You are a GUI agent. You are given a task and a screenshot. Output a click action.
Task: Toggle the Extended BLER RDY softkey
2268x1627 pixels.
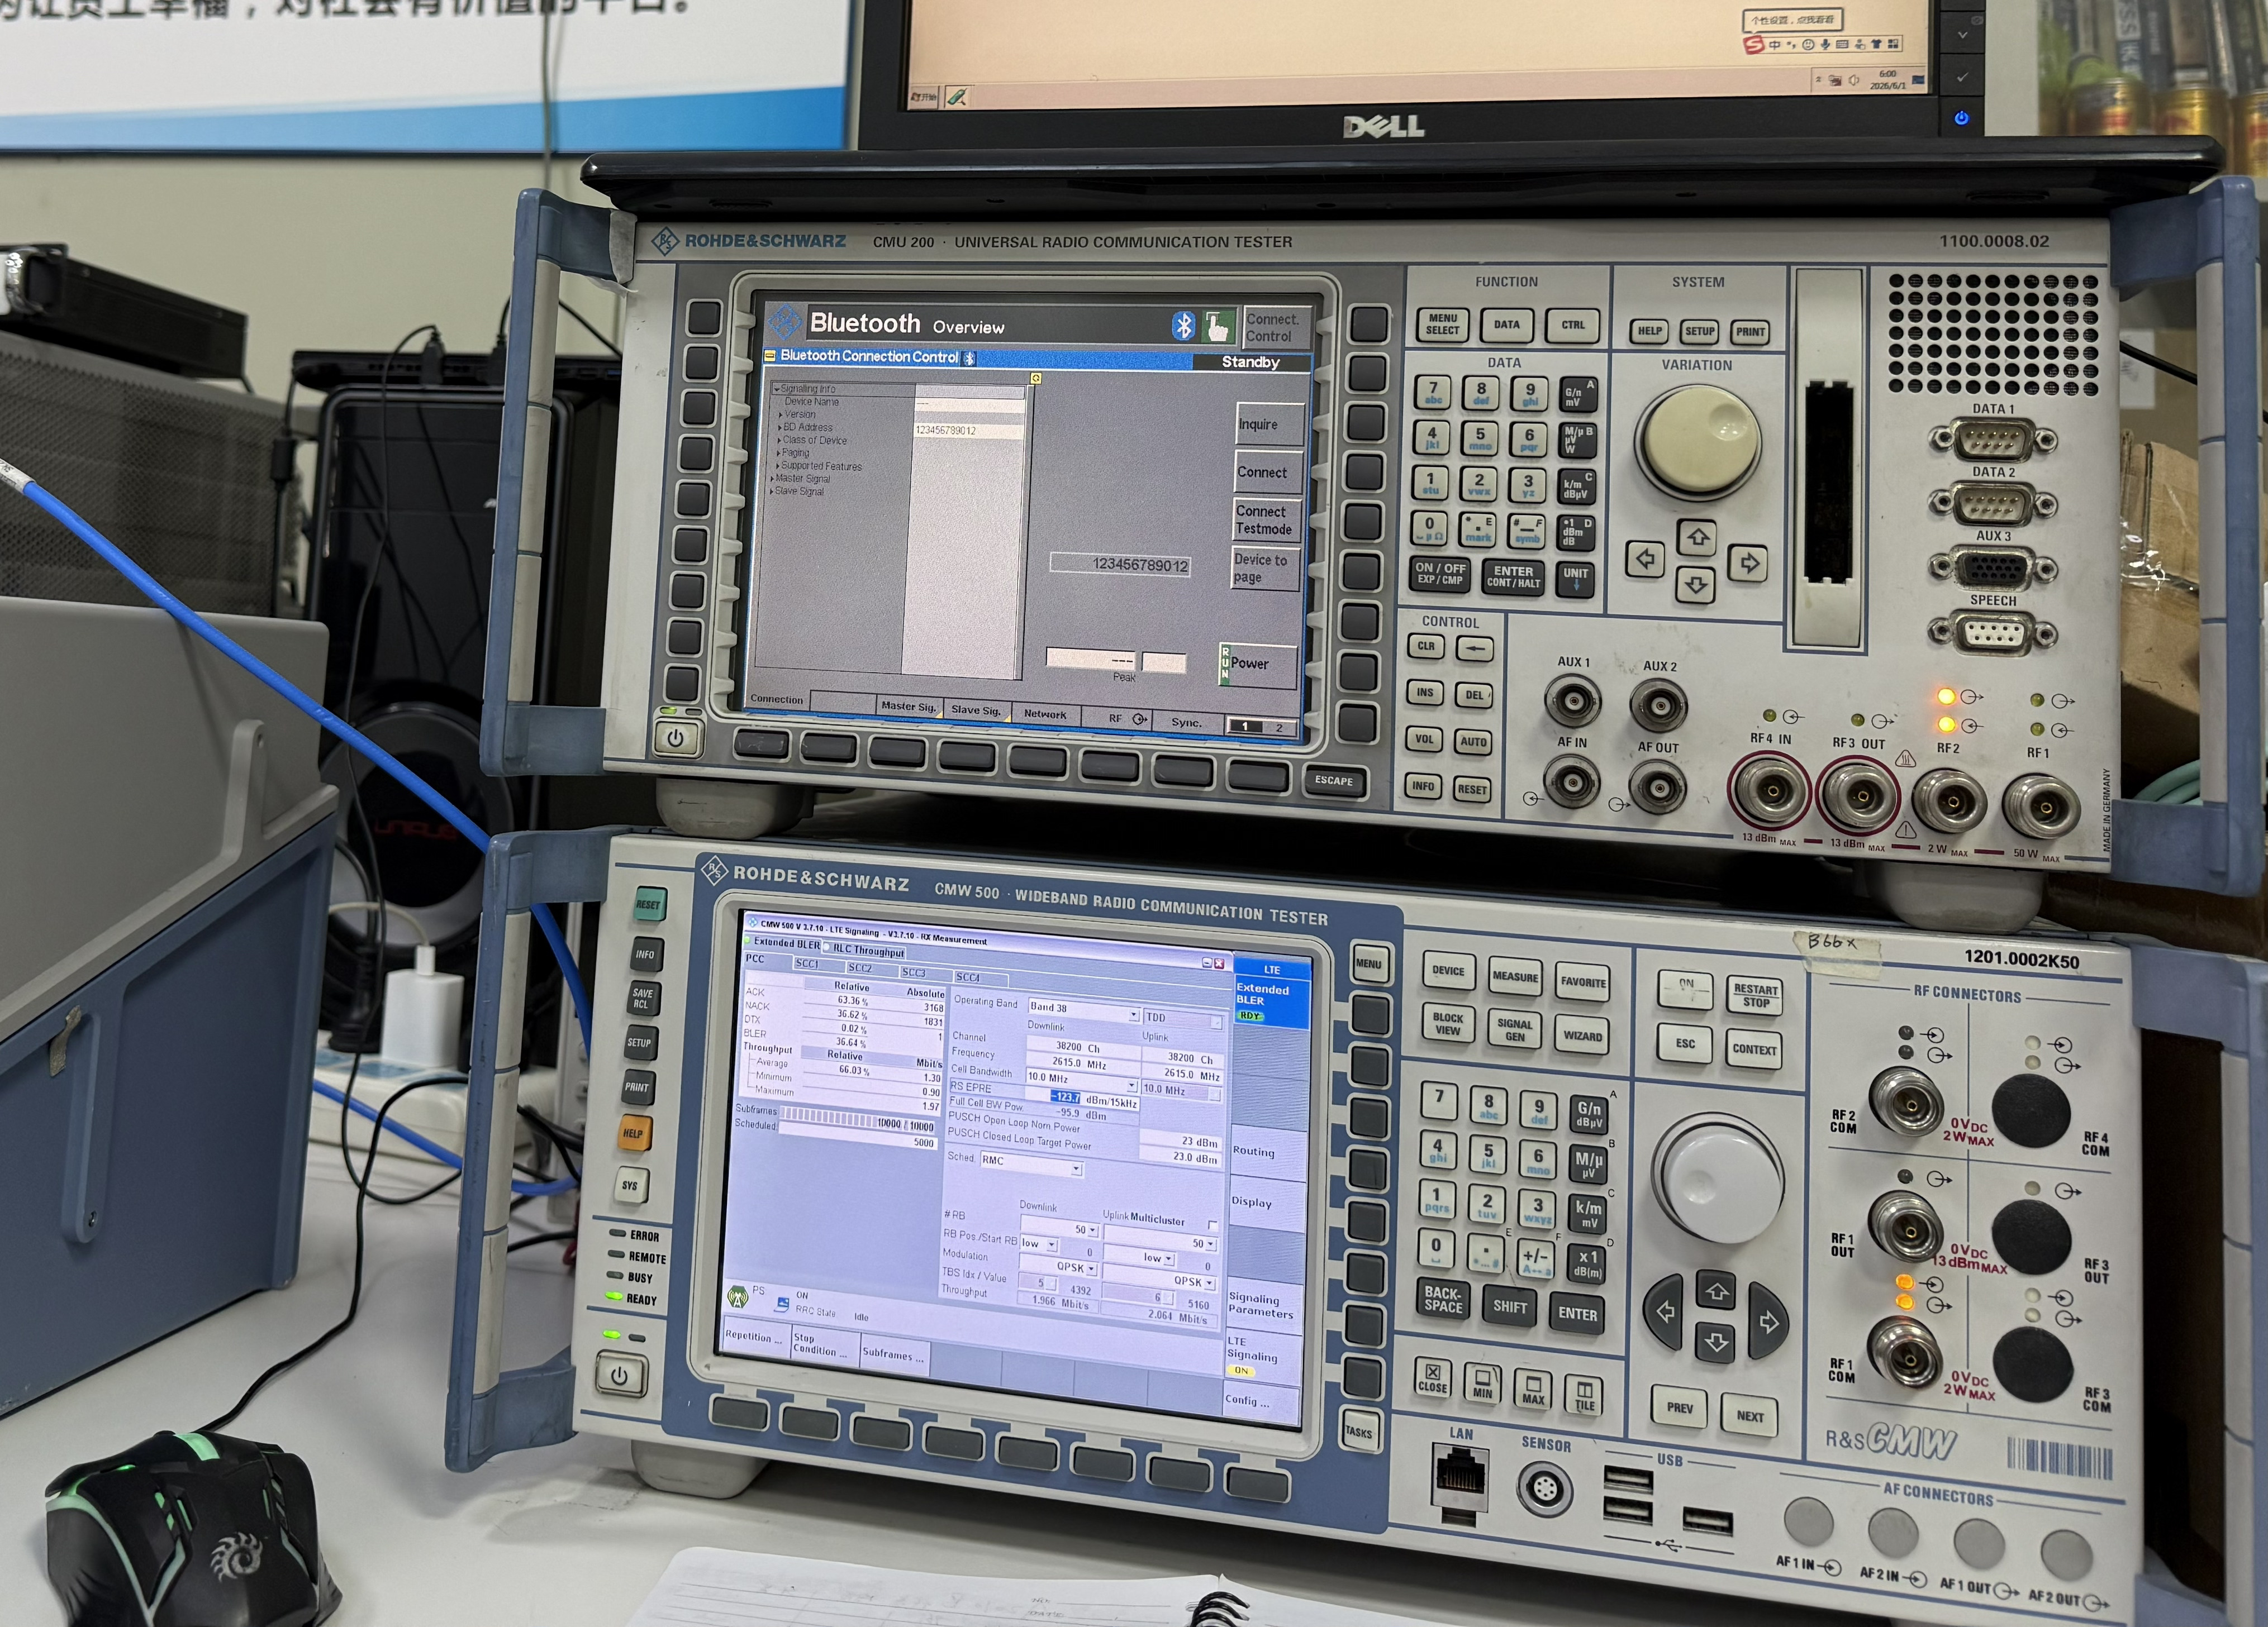(x=1271, y=1000)
